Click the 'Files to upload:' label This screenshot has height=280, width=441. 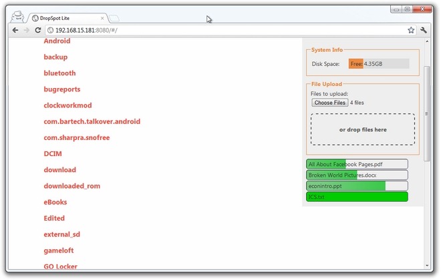pos(329,94)
